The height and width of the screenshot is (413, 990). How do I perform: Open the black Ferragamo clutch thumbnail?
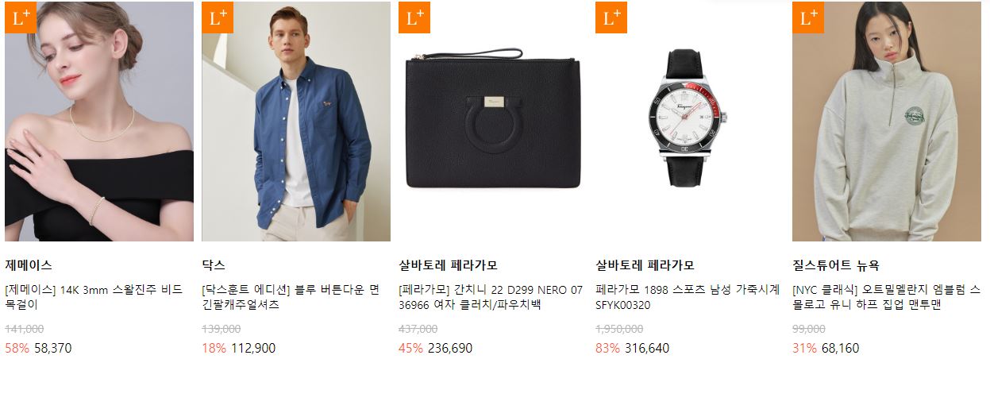pyautogui.click(x=493, y=122)
